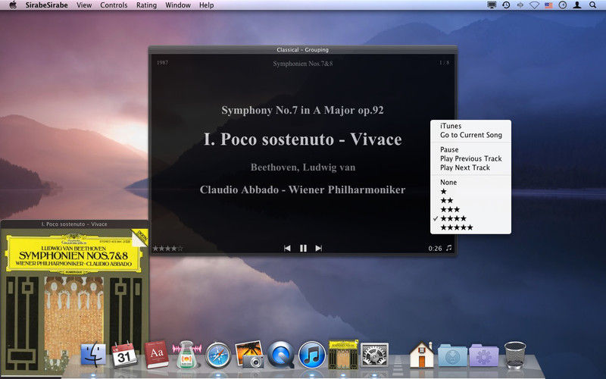Open the Rating menu in menu bar
Screen dimensions: 606x379
point(146,5)
